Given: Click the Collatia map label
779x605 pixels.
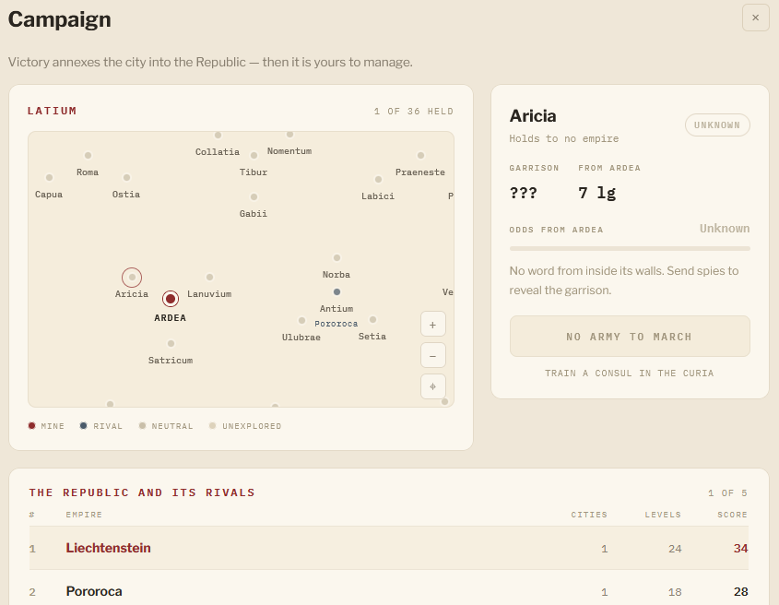Looking at the screenshot, I should coord(218,151).
